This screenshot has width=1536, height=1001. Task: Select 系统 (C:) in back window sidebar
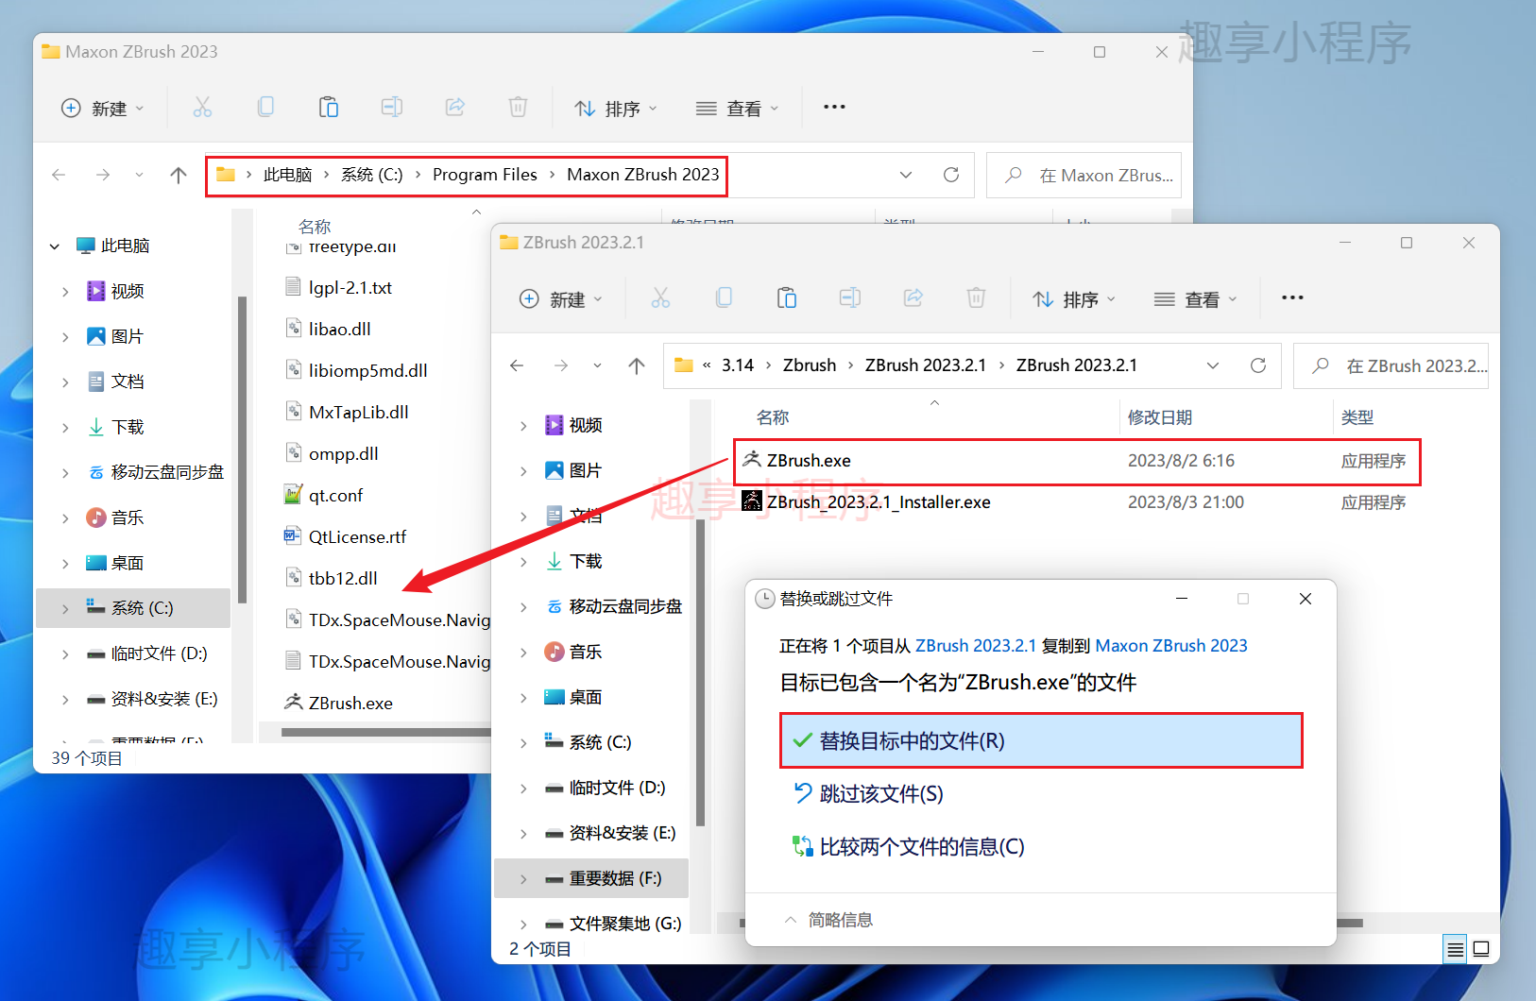[133, 608]
